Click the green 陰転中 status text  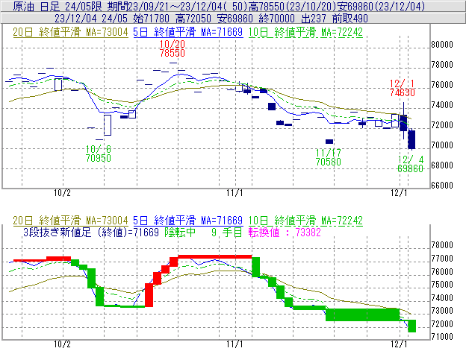pos(180,232)
